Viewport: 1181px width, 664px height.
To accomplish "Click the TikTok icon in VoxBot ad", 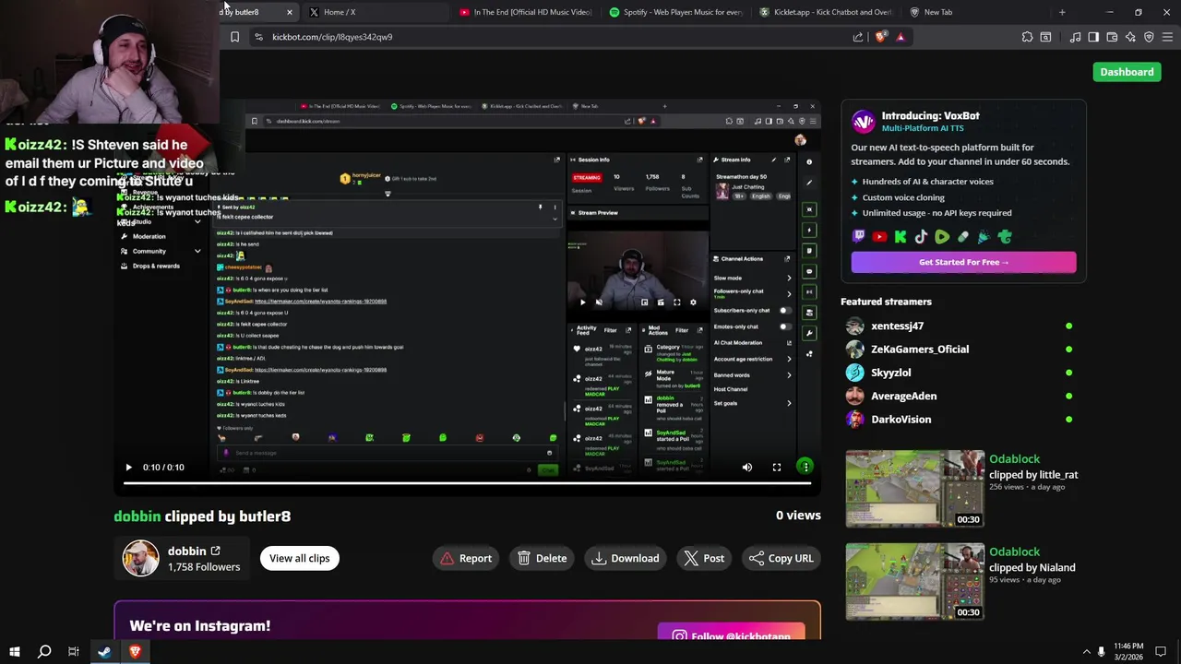I will pyautogui.click(x=921, y=237).
